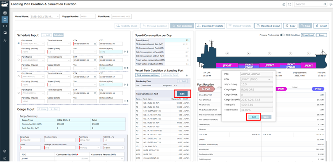The width and height of the screenshot is (333, 162).
Task: Click Edit button in Tank Condition at Port
Action: coord(182,94)
